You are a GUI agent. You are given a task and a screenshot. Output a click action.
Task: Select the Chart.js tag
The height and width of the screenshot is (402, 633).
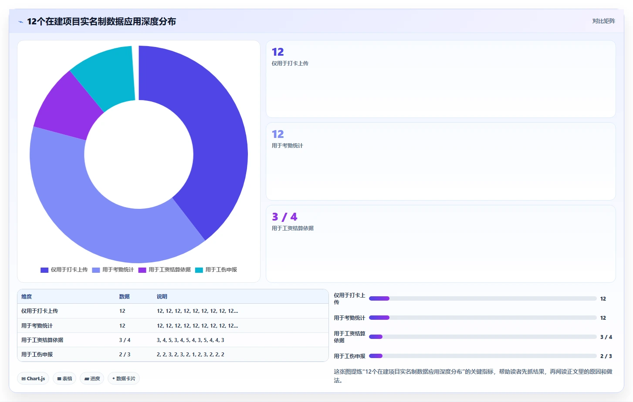[33, 379]
